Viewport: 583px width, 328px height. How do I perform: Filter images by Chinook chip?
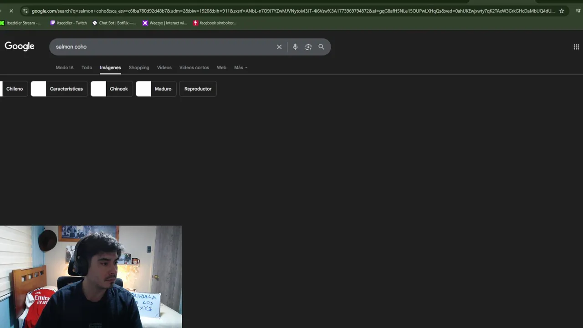click(112, 89)
